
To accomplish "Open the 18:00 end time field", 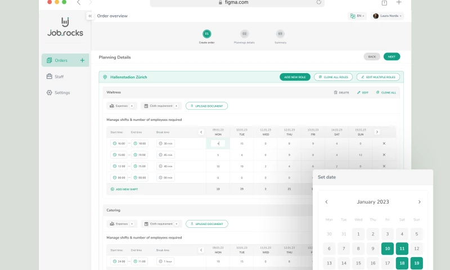I will [139, 143].
